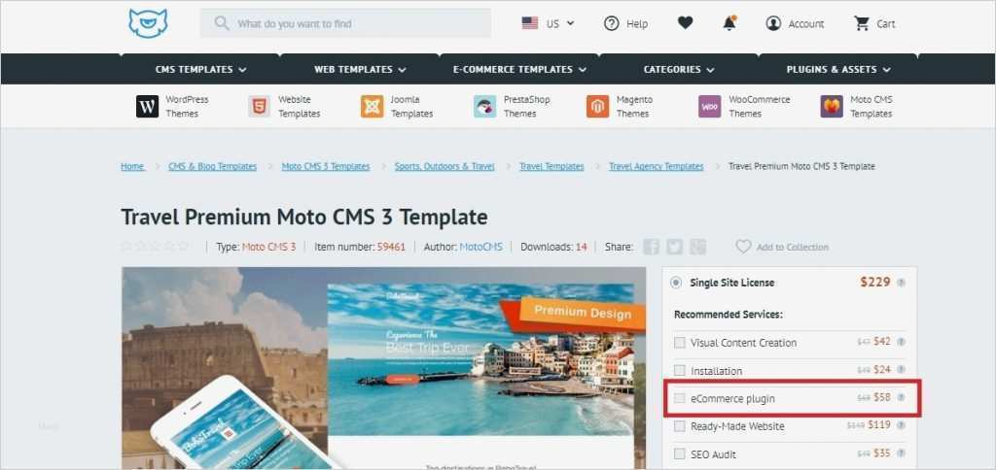
Task: Share on Facebook icon
Action: [651, 247]
